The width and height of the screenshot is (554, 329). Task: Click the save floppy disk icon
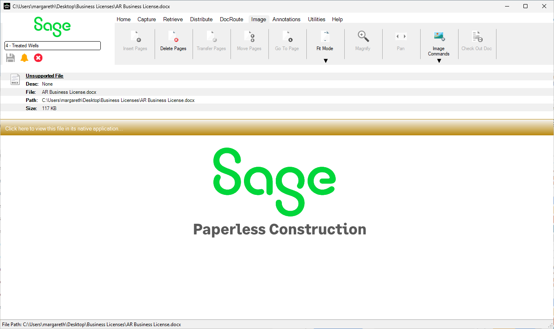tap(11, 58)
